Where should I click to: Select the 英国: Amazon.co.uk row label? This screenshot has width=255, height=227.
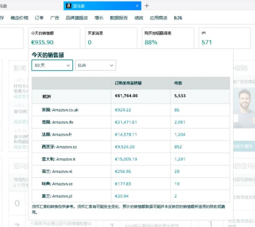tap(60, 110)
